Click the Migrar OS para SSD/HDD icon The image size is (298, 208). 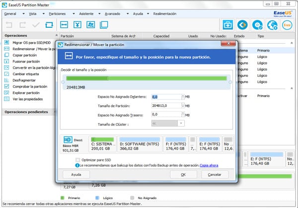(6, 43)
